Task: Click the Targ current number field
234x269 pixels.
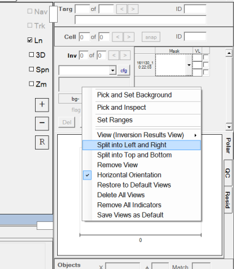Action: pos(82,9)
